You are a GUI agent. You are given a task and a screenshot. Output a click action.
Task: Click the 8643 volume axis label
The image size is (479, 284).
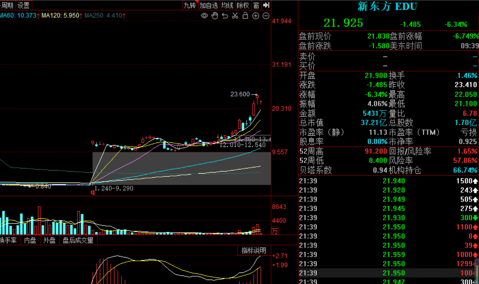pyautogui.click(x=279, y=207)
